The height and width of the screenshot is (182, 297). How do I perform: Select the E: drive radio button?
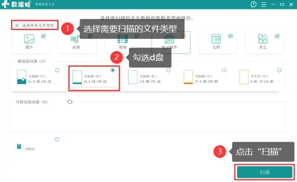click(x=168, y=70)
